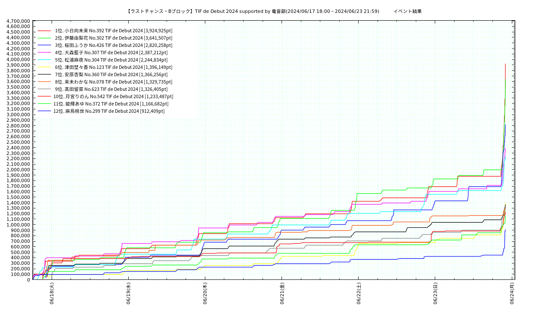This screenshot has height=310, width=551.
Task: Click the 06/24(月) x-axis date label
Action: (x=512, y=294)
